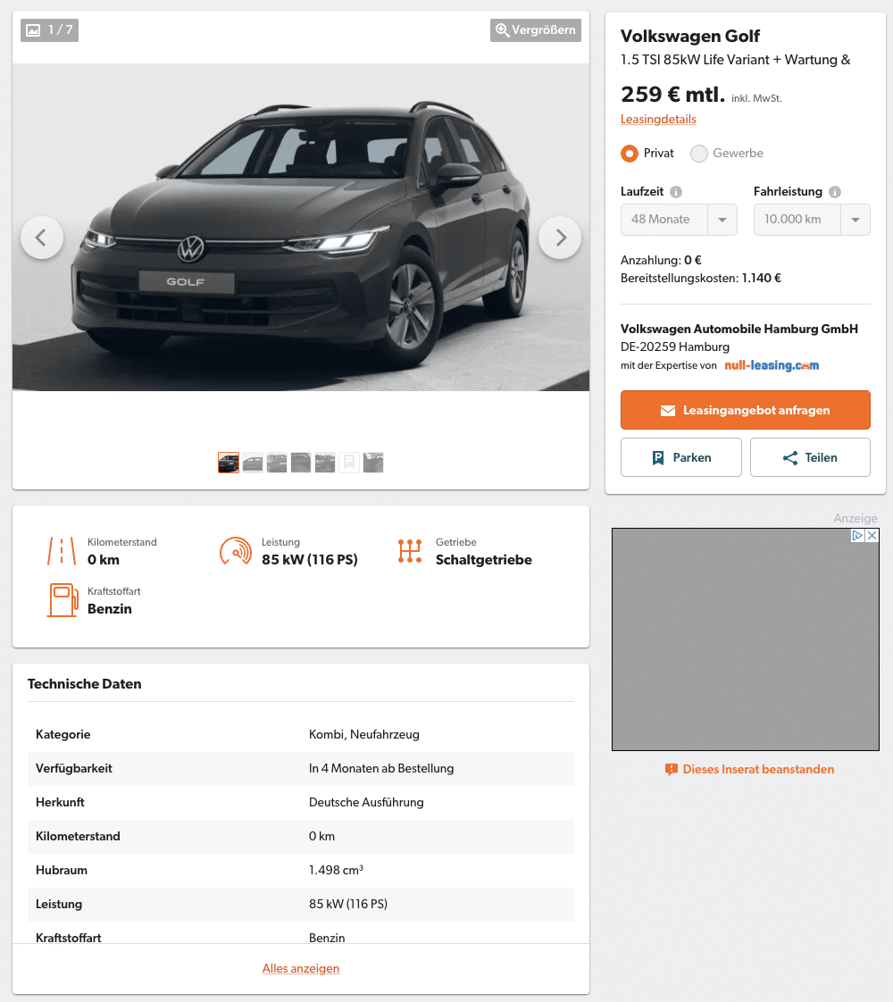Click the Fahrleistung info icon
This screenshot has width=893, height=1002.
pos(835,192)
